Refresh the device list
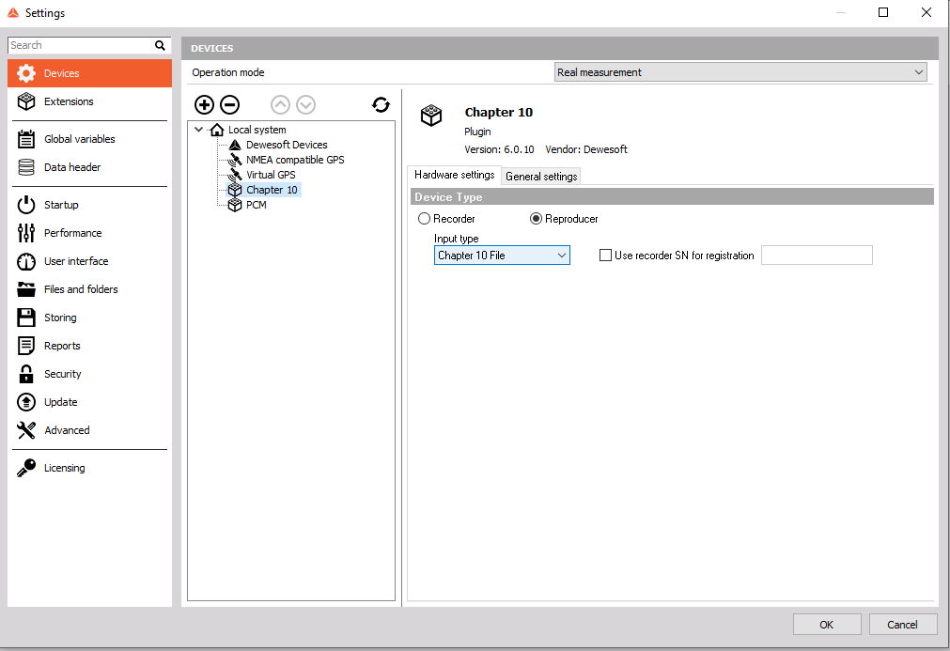This screenshot has width=950, height=651. tap(382, 105)
